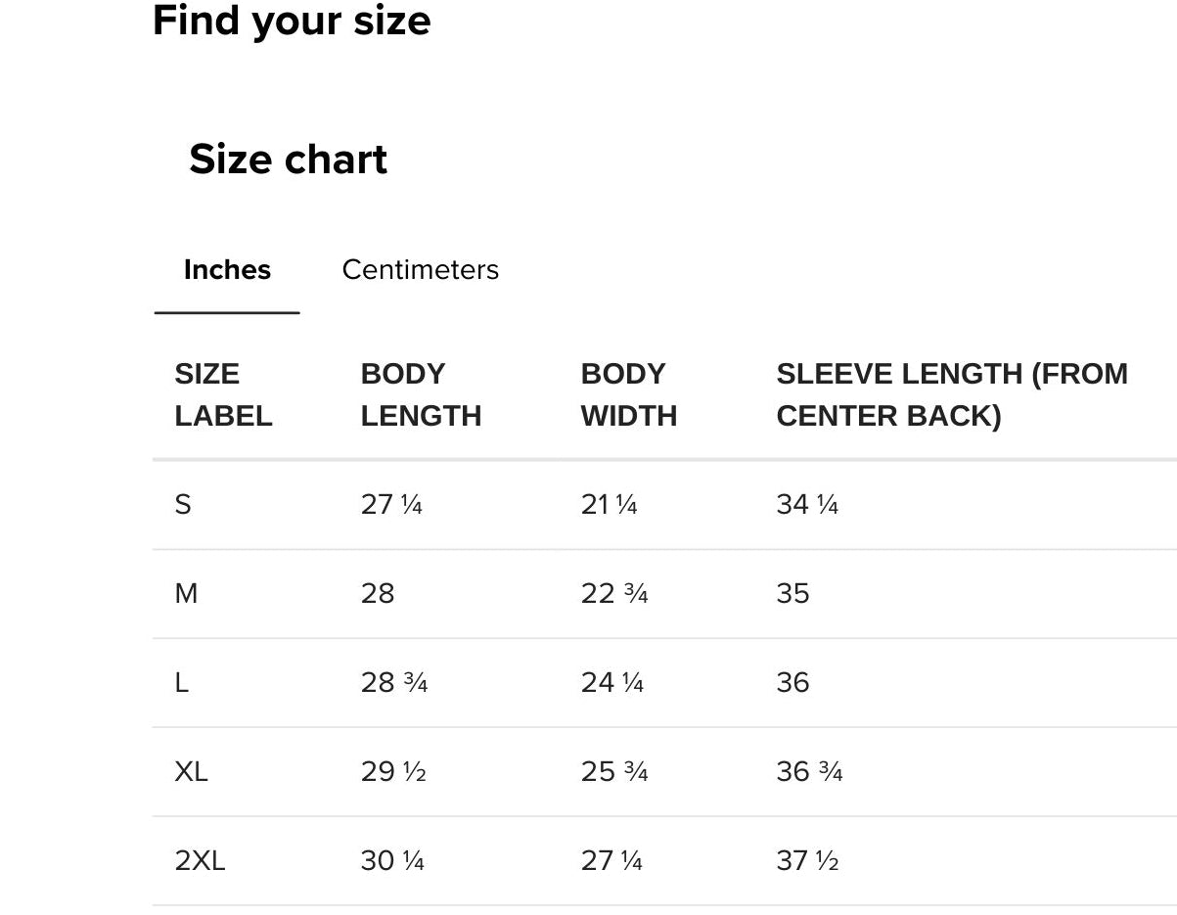Click the BODY LENGTH column header
Image resolution: width=1177 pixels, height=915 pixels.
point(421,394)
